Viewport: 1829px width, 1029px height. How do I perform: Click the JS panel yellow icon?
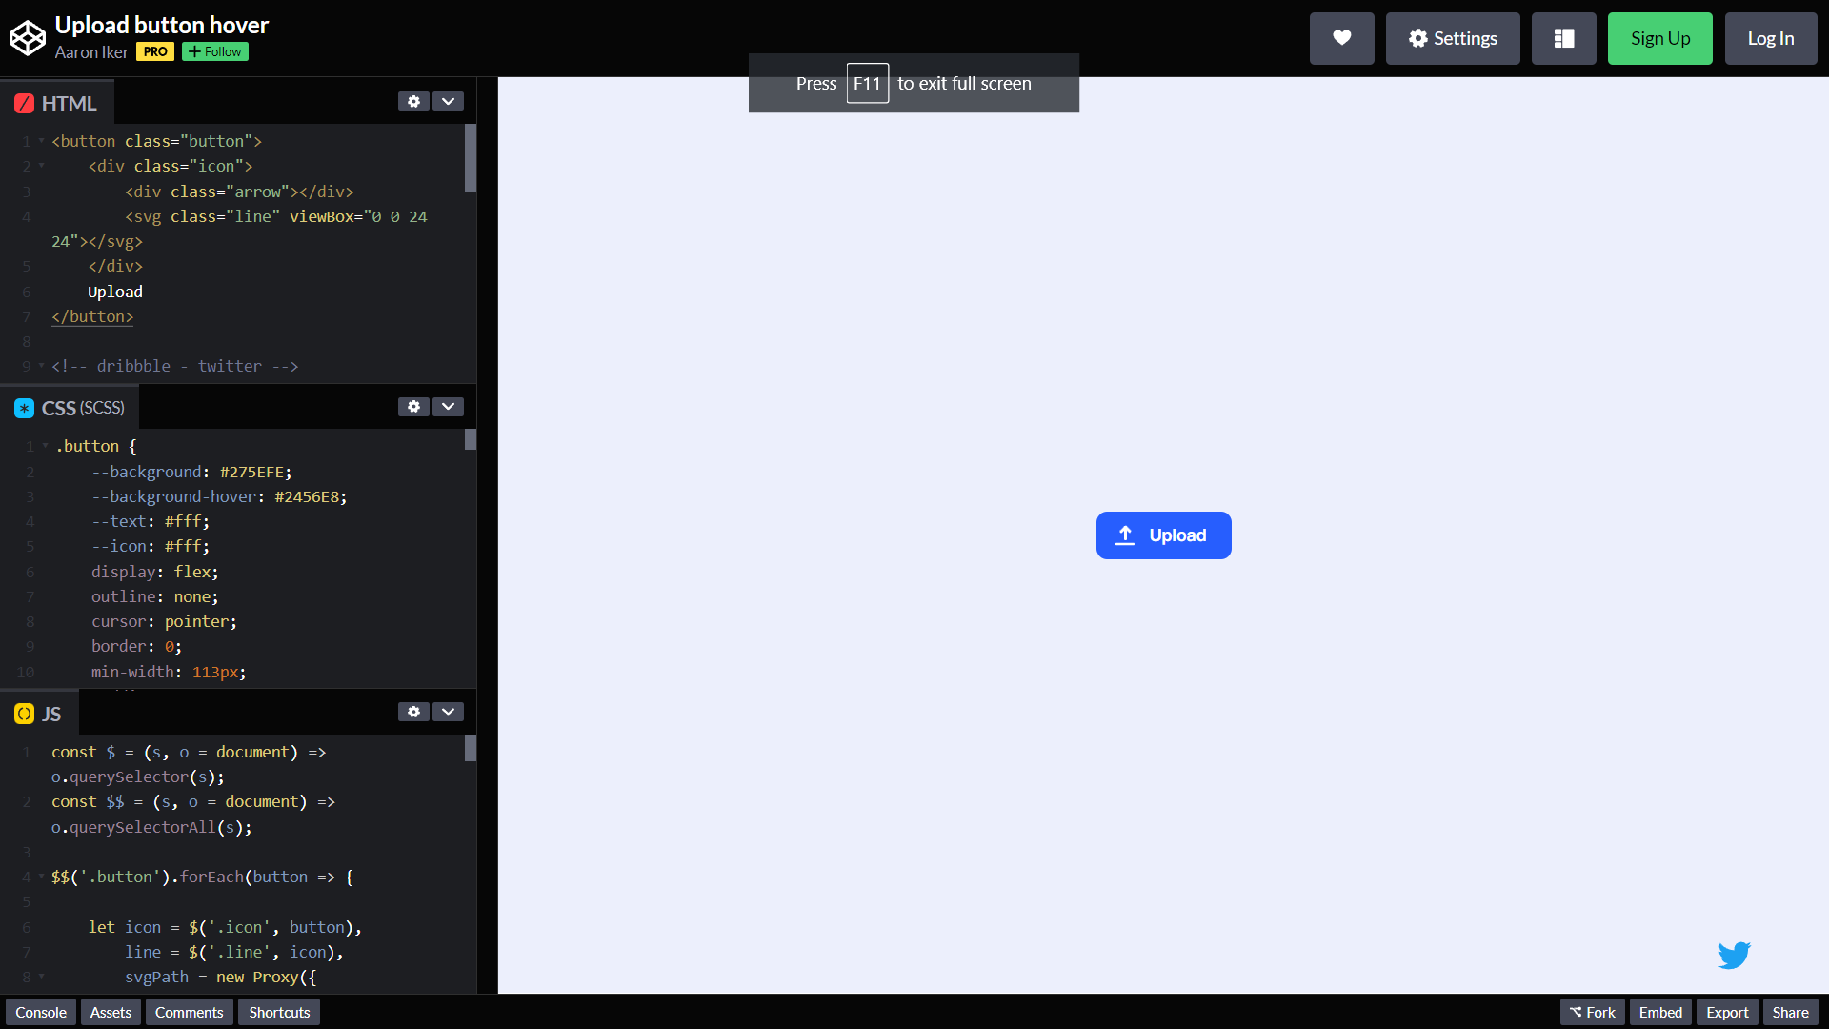click(25, 714)
